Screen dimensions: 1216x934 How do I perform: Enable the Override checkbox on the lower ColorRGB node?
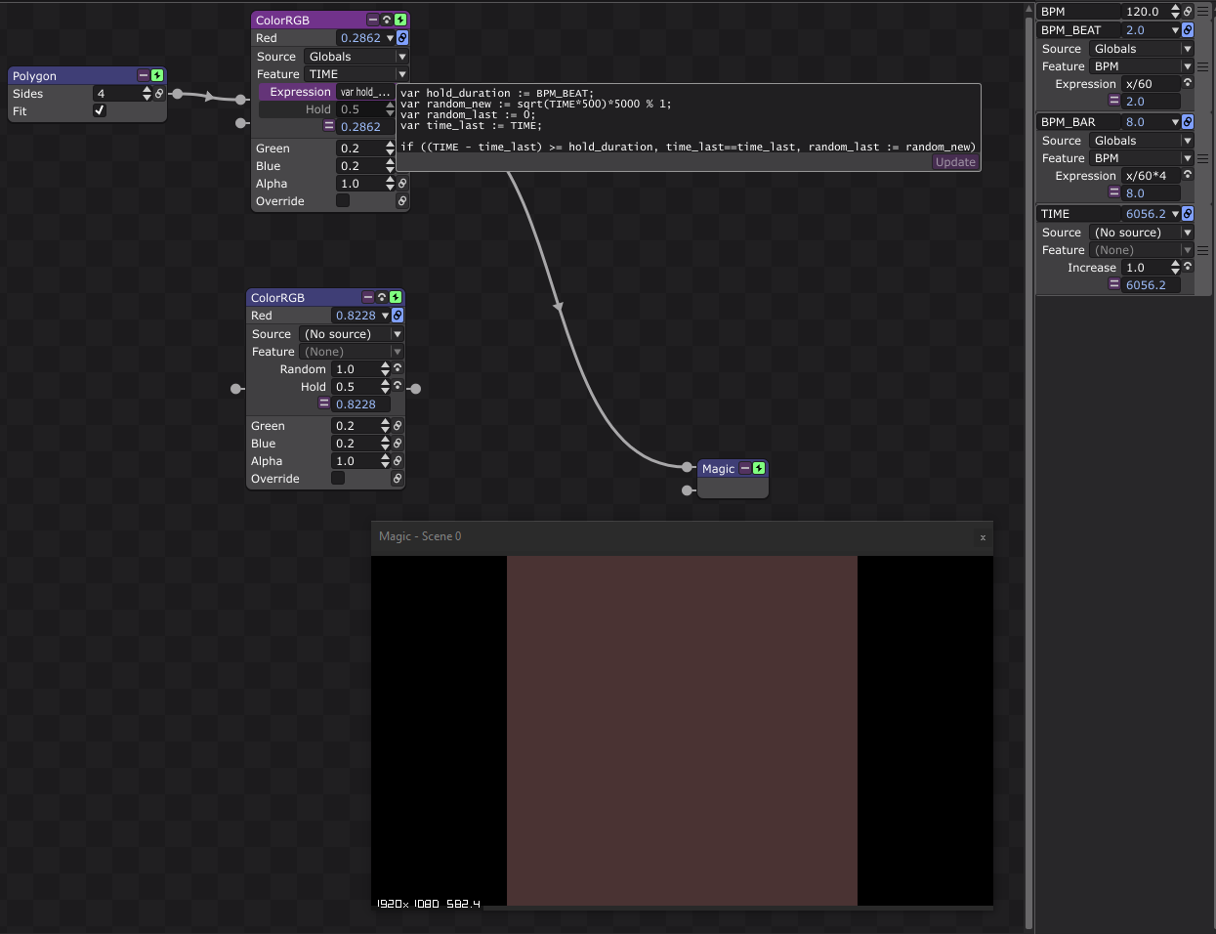pyautogui.click(x=338, y=478)
